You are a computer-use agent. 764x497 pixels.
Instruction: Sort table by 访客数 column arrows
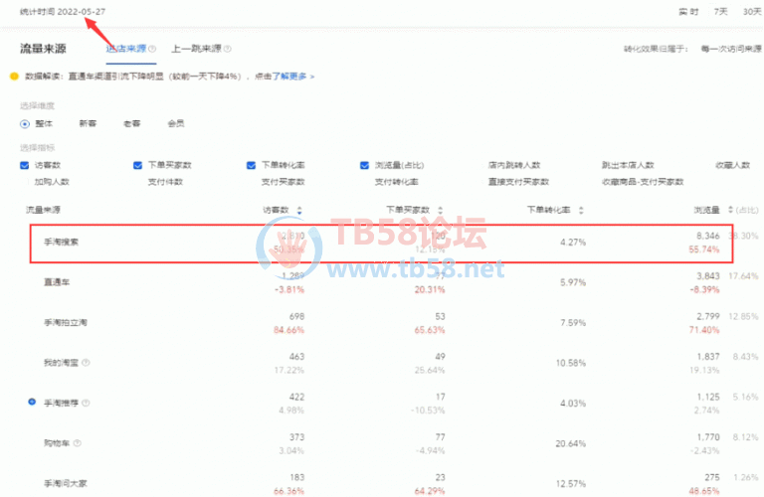(x=299, y=210)
